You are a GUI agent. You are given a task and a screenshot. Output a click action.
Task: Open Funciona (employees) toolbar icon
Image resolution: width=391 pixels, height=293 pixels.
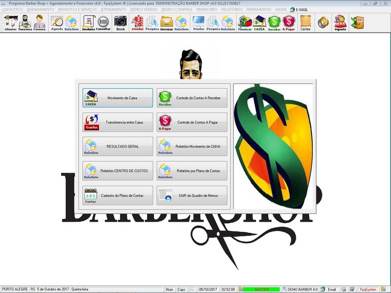pyautogui.click(x=25, y=23)
